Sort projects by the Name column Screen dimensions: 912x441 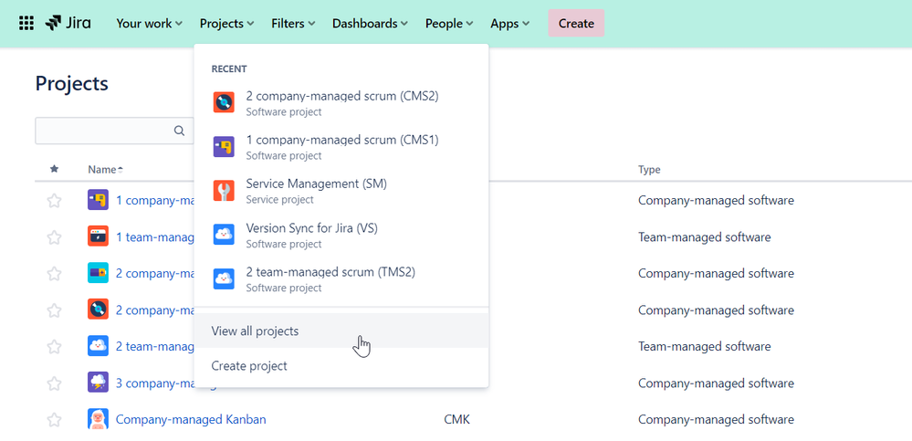click(105, 169)
